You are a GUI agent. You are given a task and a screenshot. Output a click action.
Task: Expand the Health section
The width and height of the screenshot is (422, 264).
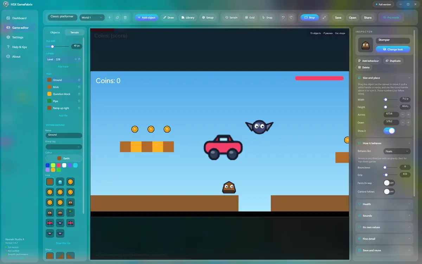point(384,204)
